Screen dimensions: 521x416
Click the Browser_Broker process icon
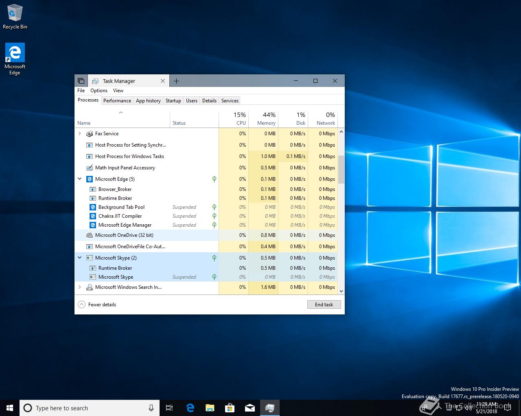click(x=93, y=189)
